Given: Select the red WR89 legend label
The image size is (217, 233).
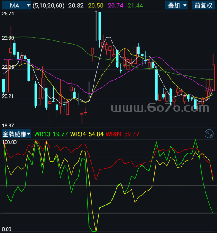Looking at the screenshot, I should (113, 134).
